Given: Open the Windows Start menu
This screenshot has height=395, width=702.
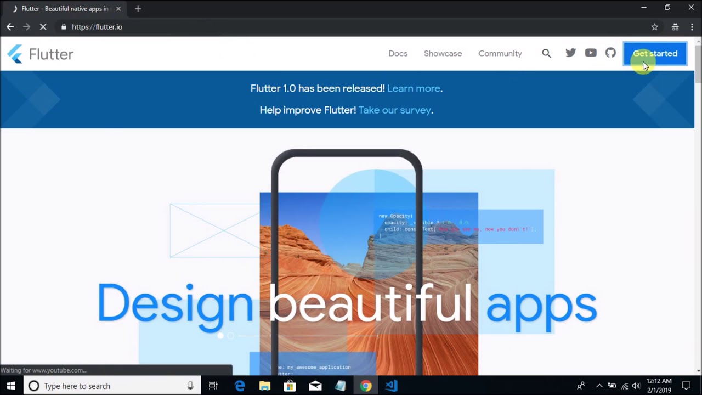Looking at the screenshot, I should coord(11,386).
